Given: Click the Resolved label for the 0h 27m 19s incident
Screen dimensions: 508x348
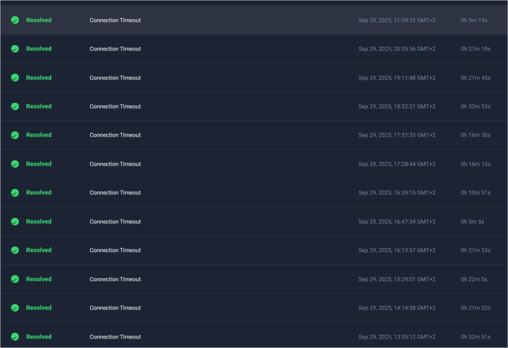Looking at the screenshot, I should pos(39,49).
